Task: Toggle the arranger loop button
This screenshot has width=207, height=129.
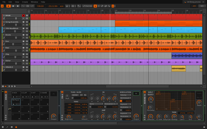Action: click(27, 6)
